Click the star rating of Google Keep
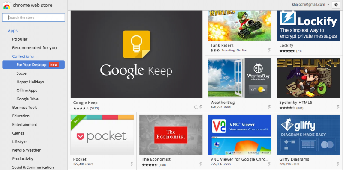343x170 pixels. (x=81, y=108)
